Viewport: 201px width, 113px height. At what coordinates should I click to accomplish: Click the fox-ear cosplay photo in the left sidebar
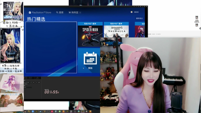10,45
